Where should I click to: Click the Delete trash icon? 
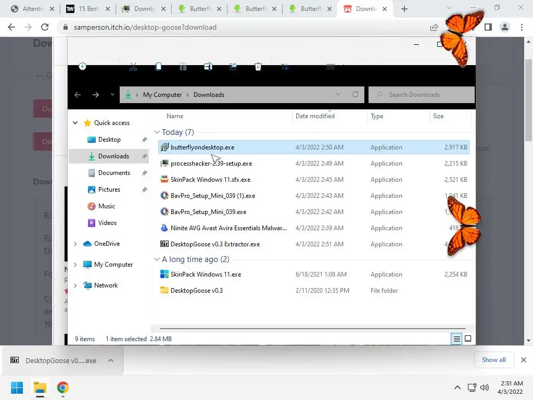coord(258,67)
